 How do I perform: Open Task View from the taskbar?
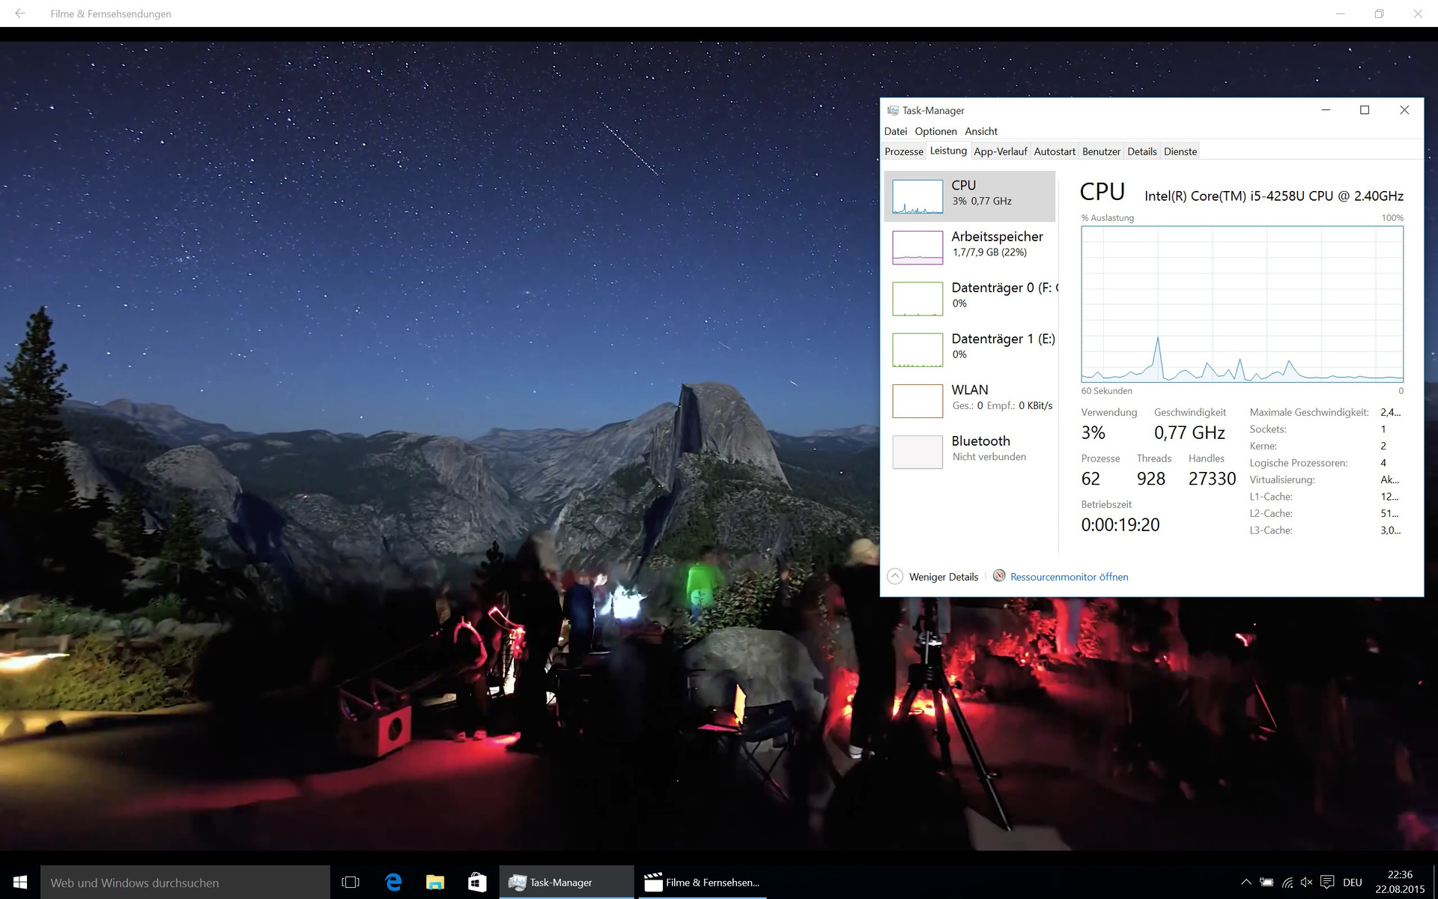(x=351, y=883)
